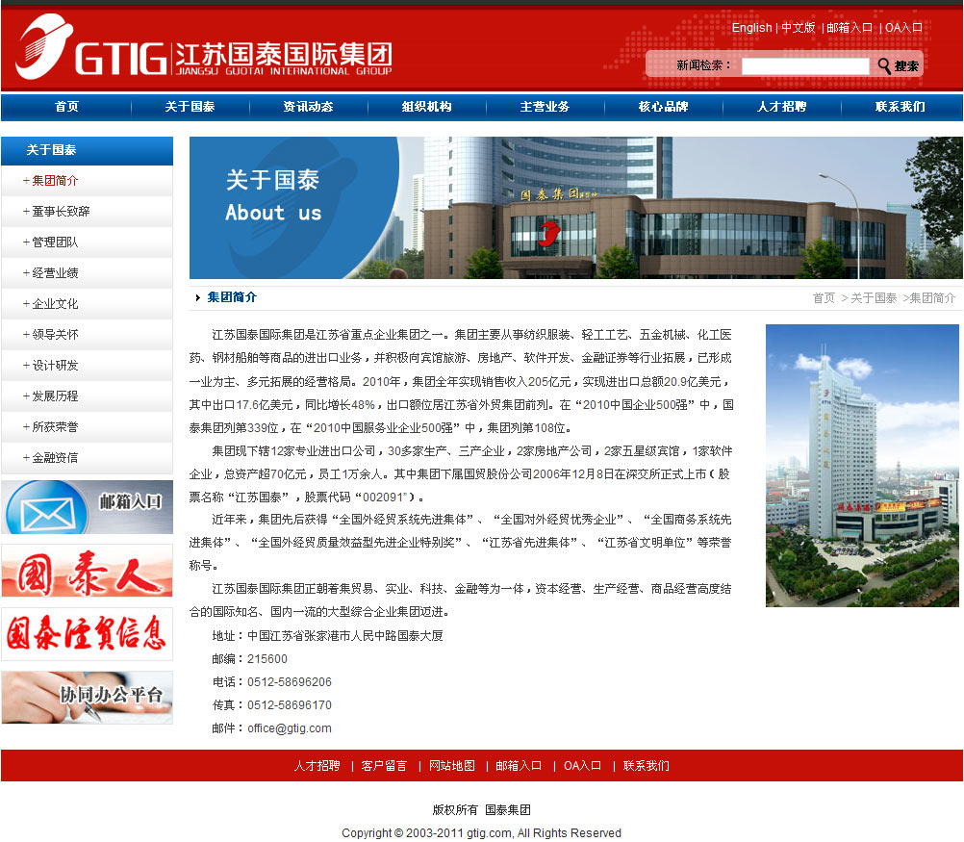Click the Copyright © 2003-2011 gtig.com line
964x842 pixels.
481,832
